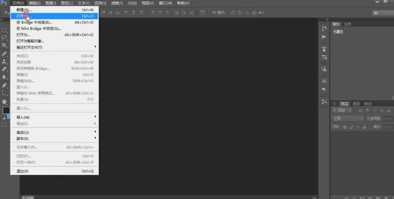Select the Elliptical Marquee tool
The width and height of the screenshot is (394, 199).
coord(4,30)
